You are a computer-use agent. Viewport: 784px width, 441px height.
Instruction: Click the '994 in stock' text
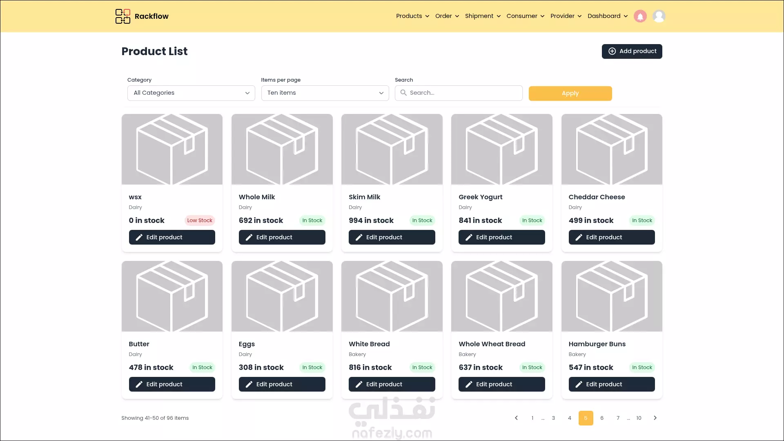[x=371, y=220]
